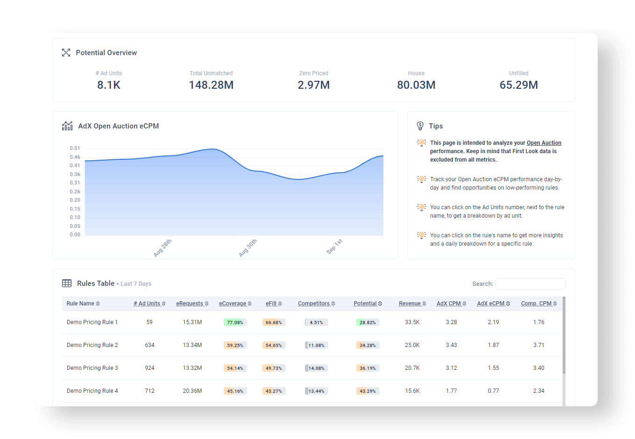The width and height of the screenshot is (635, 439).
Task: Click the Potential Overview panel icon
Action: [66, 52]
